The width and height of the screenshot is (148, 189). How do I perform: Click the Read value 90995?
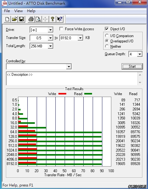tap(135, 154)
